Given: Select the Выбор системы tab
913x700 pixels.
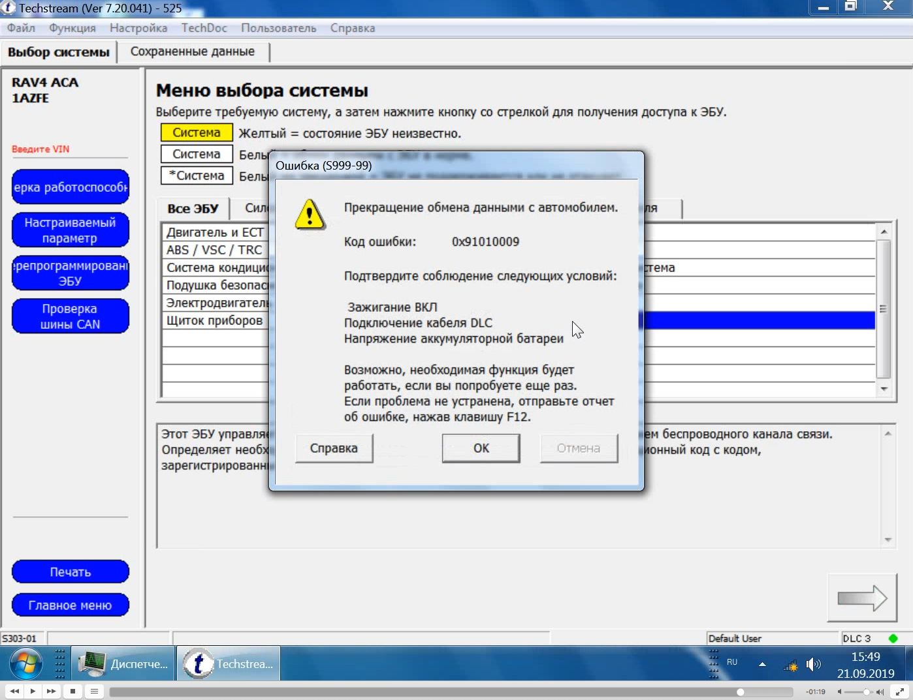Looking at the screenshot, I should 59,52.
